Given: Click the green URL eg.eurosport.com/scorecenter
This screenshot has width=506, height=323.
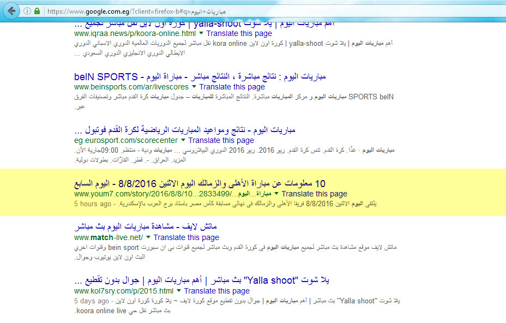Looking at the screenshot, I should pos(126,141).
